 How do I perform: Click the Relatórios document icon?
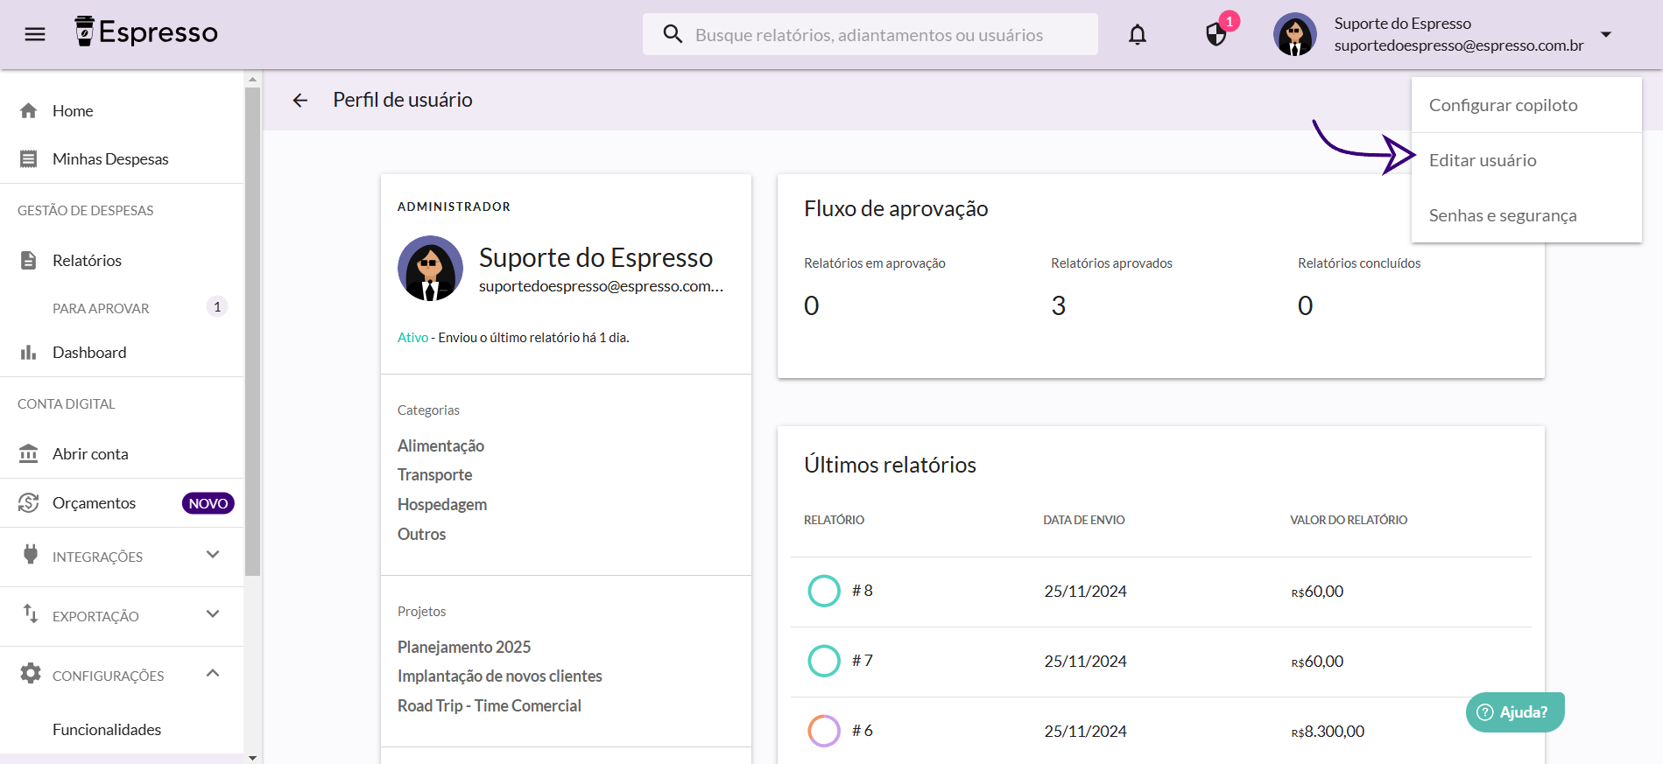coord(29,261)
